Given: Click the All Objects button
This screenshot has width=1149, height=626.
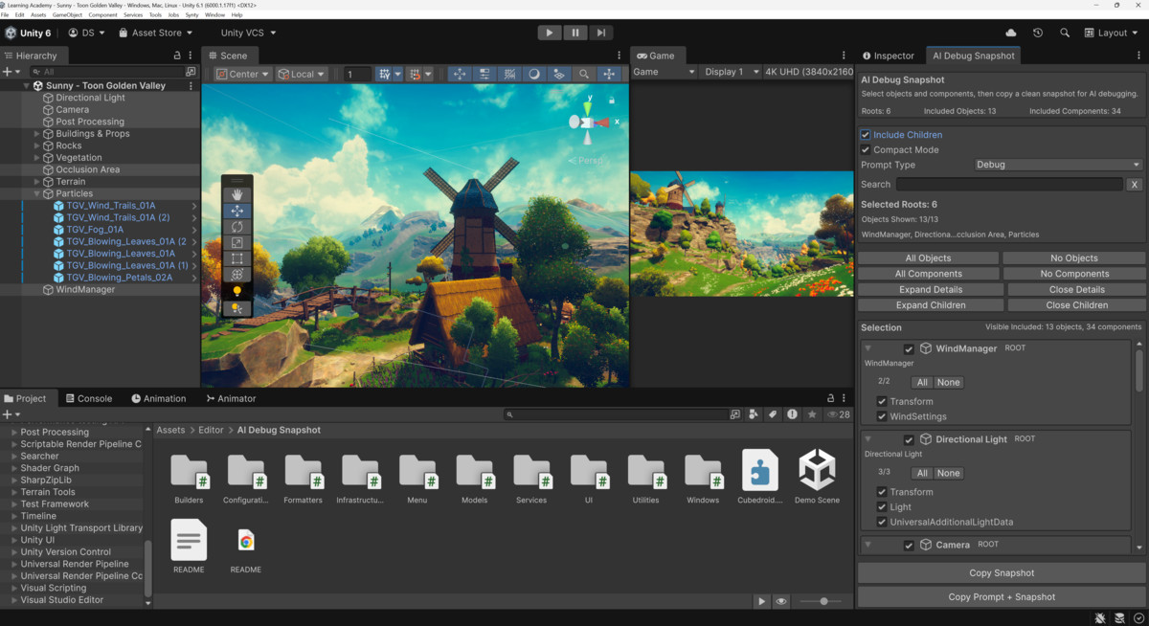Looking at the screenshot, I should pyautogui.click(x=928, y=258).
